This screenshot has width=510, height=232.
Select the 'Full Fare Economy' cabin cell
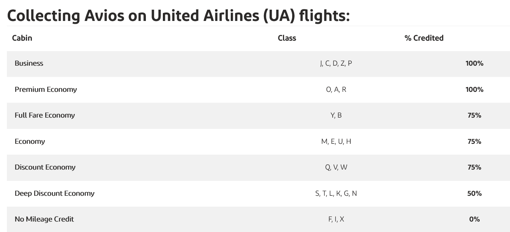click(45, 115)
